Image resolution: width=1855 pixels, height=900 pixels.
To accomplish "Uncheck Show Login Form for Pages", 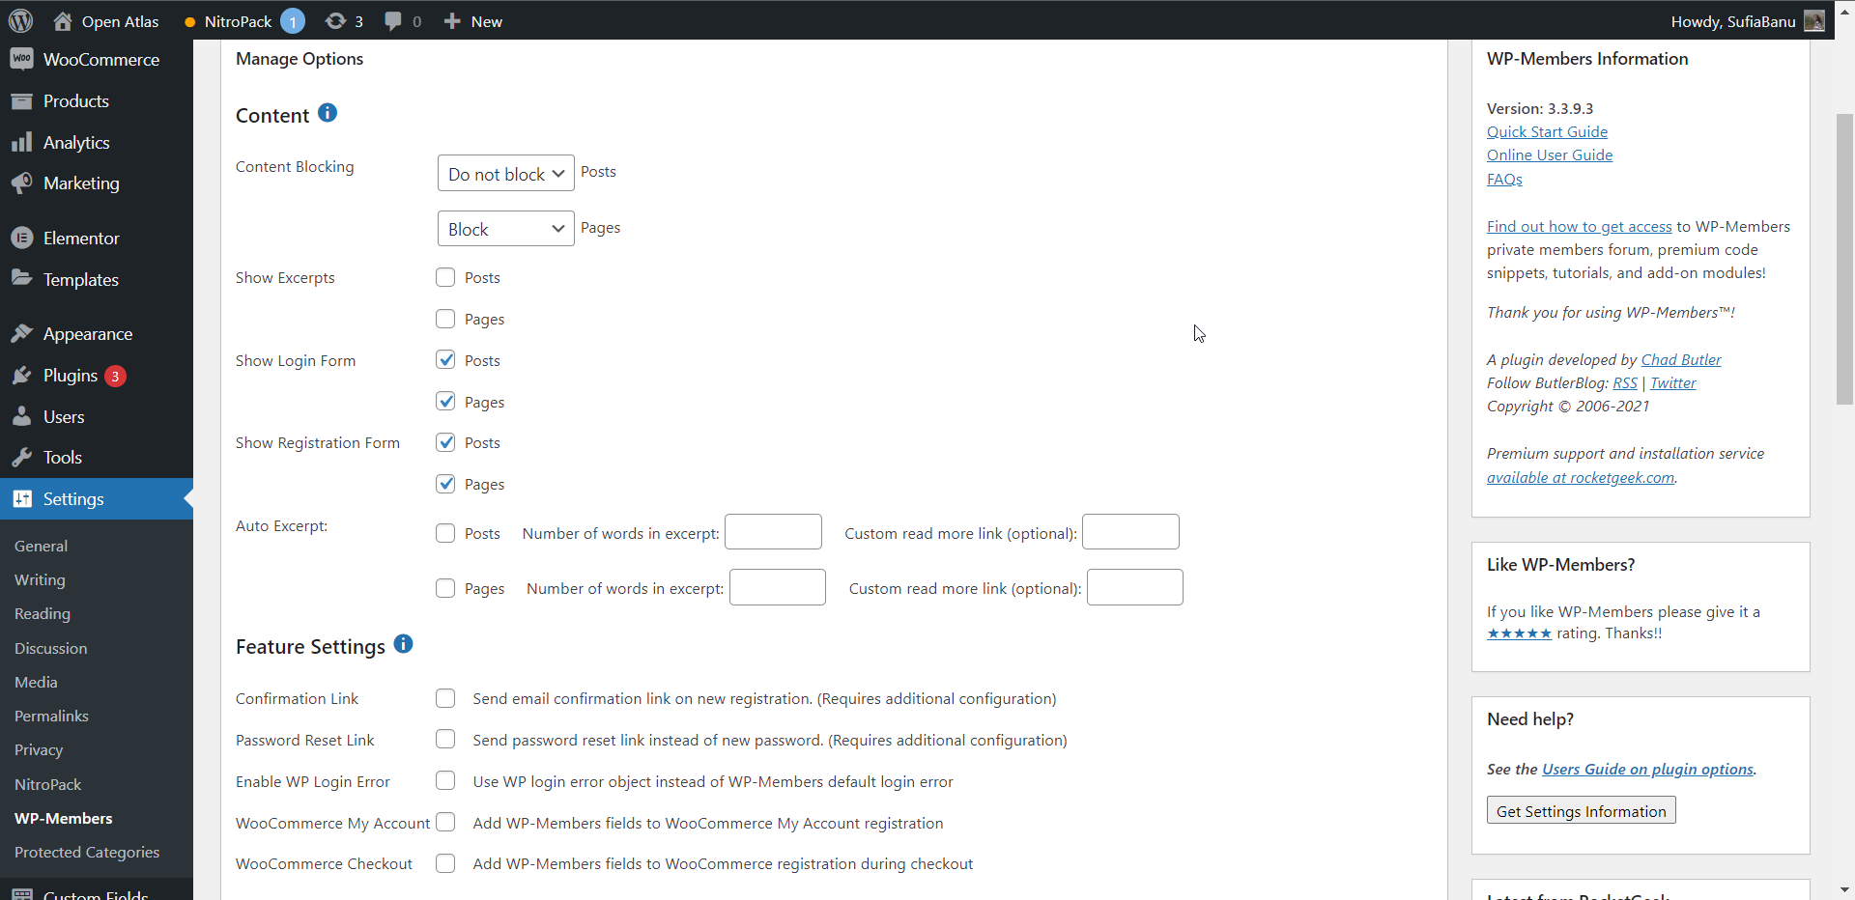I will 445,401.
